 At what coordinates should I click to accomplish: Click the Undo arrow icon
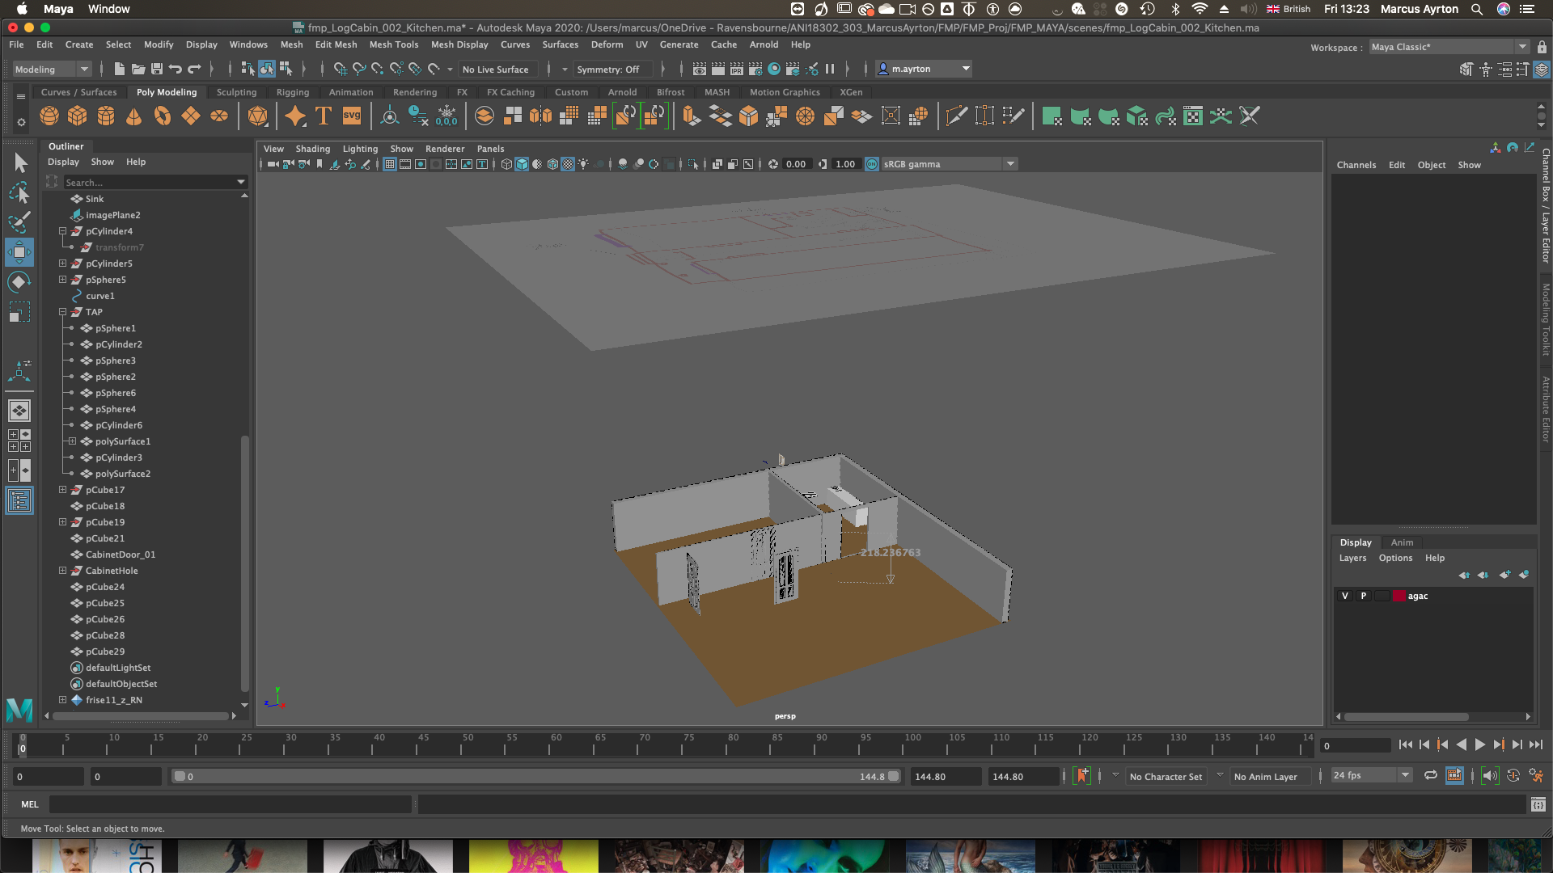[176, 70]
